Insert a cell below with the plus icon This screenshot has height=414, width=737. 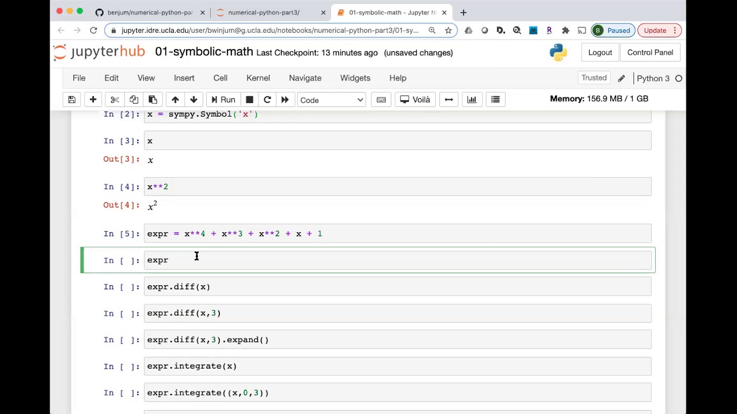click(93, 99)
